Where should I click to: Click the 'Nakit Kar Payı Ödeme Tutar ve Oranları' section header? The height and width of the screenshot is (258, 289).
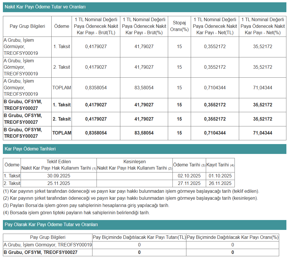pyautogui.click(x=44, y=7)
